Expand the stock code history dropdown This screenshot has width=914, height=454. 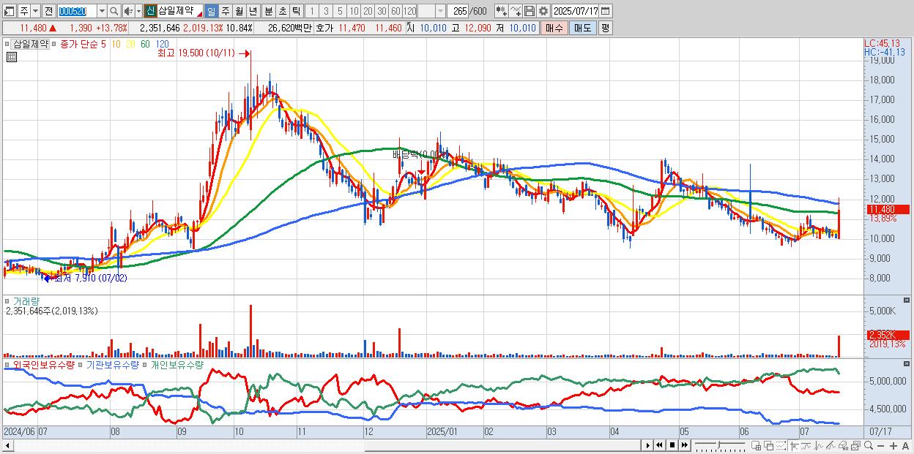102,11
